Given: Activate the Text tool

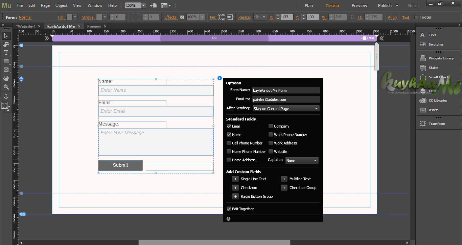Looking at the screenshot, I should (5, 52).
